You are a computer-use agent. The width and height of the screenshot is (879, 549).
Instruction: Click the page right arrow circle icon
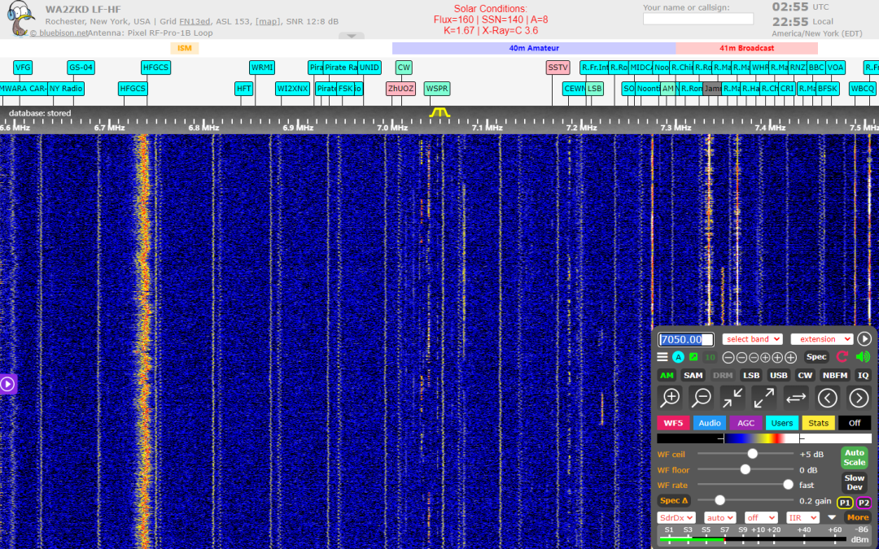click(859, 398)
